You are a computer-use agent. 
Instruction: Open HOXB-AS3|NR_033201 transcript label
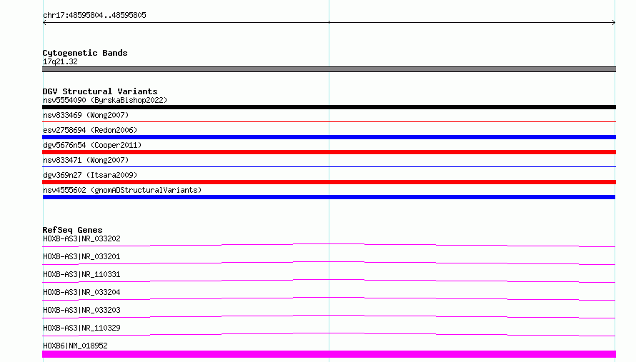point(81,256)
